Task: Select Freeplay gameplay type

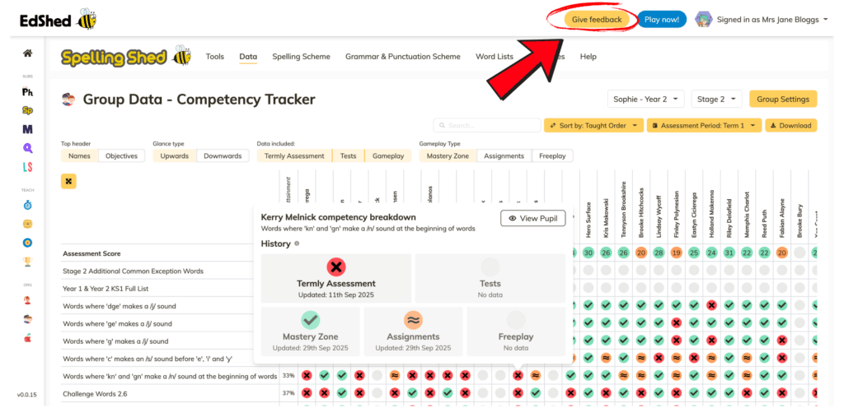Action: click(x=551, y=155)
